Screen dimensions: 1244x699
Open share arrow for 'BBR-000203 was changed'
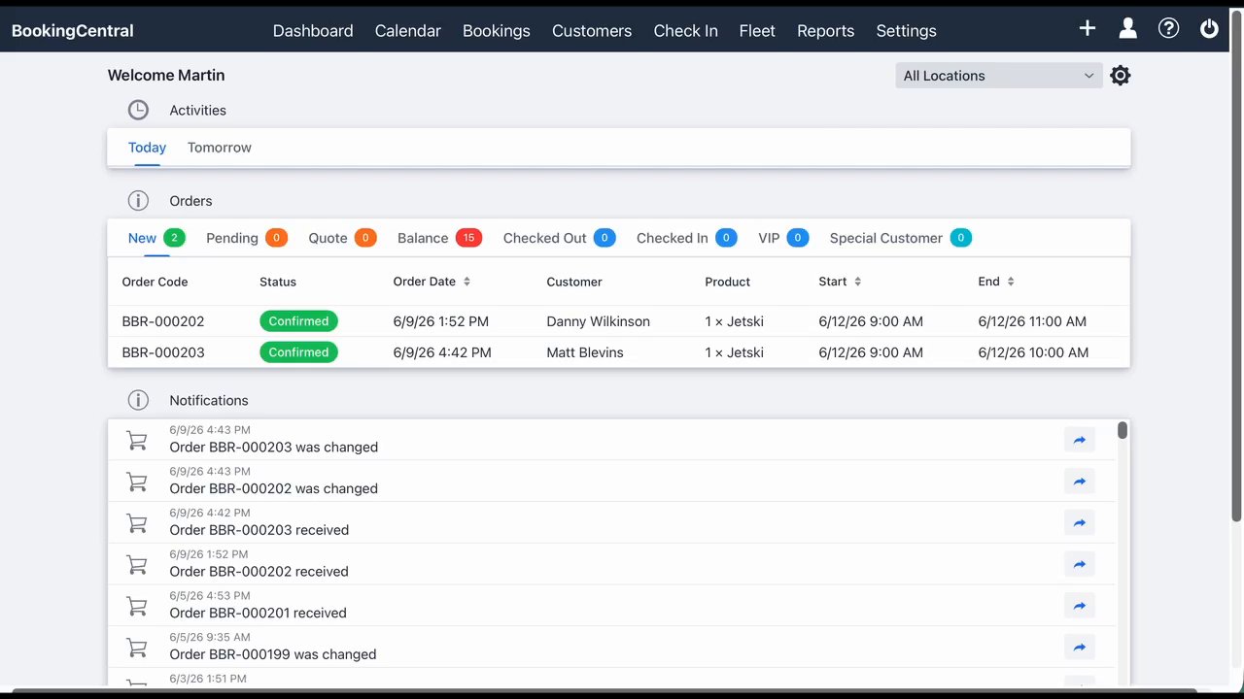tap(1080, 440)
